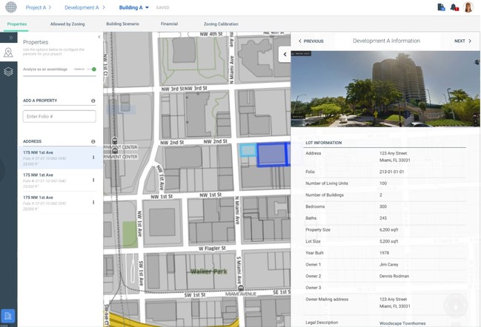Switch to the Allowed by Zoning tab
The image size is (481, 327).
(67, 24)
